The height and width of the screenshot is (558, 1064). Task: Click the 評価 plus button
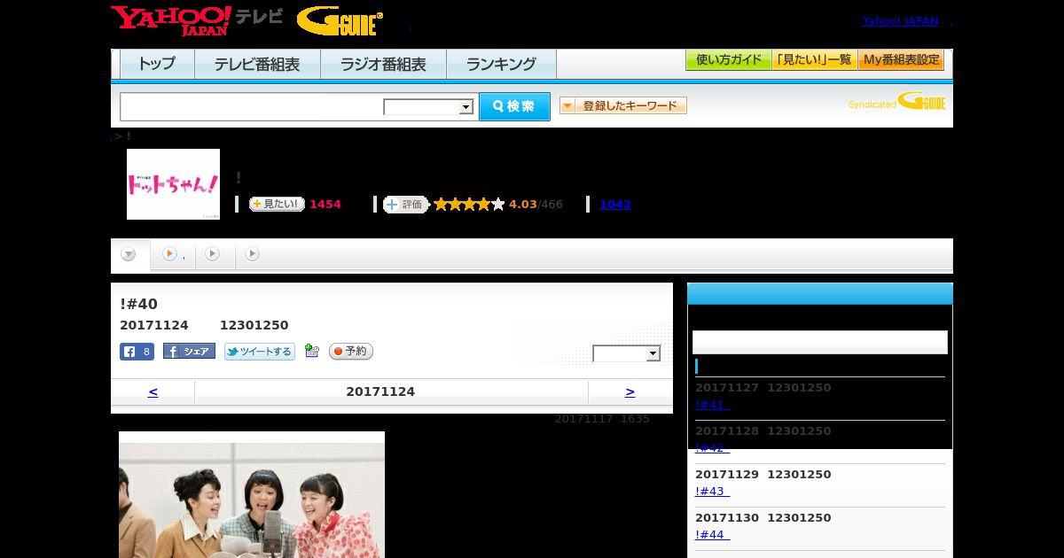(x=405, y=205)
